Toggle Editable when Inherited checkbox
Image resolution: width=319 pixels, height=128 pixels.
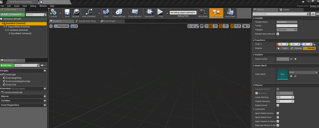click(x=278, y=34)
